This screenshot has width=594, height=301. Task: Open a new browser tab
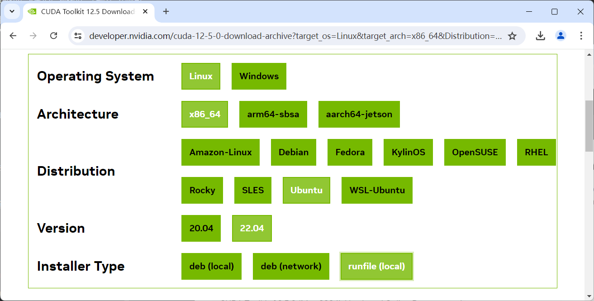[x=166, y=11]
